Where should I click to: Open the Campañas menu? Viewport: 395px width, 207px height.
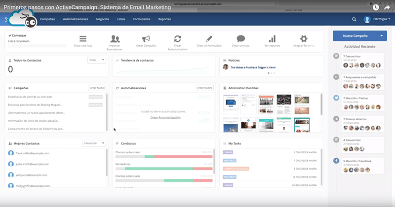coord(47,19)
